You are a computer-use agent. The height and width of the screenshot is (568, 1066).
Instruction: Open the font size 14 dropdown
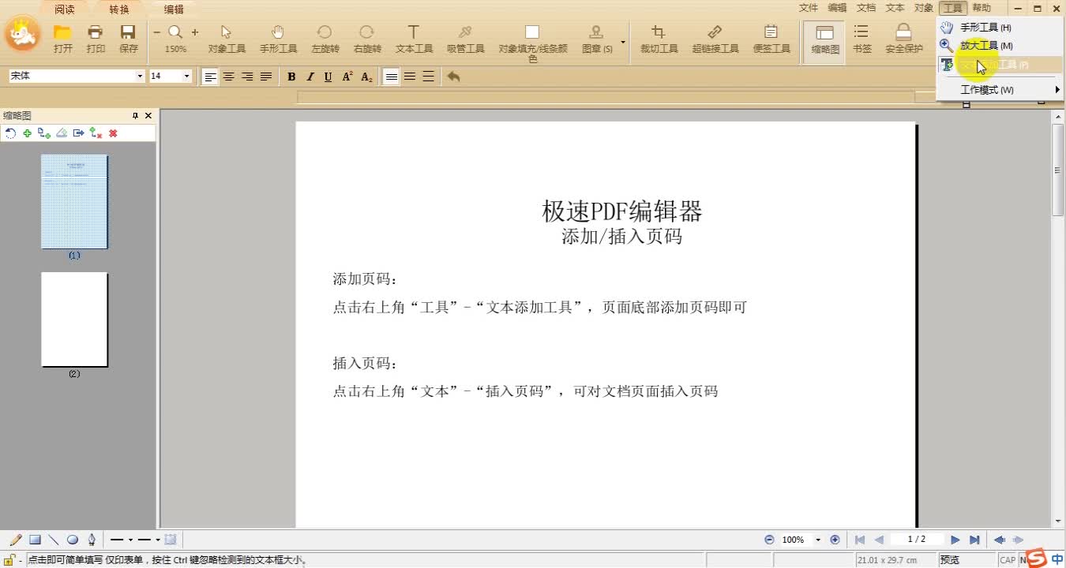tap(187, 77)
